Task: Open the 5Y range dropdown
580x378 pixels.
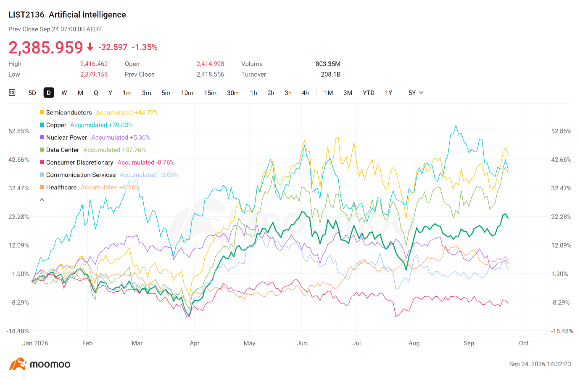Action: coord(416,93)
